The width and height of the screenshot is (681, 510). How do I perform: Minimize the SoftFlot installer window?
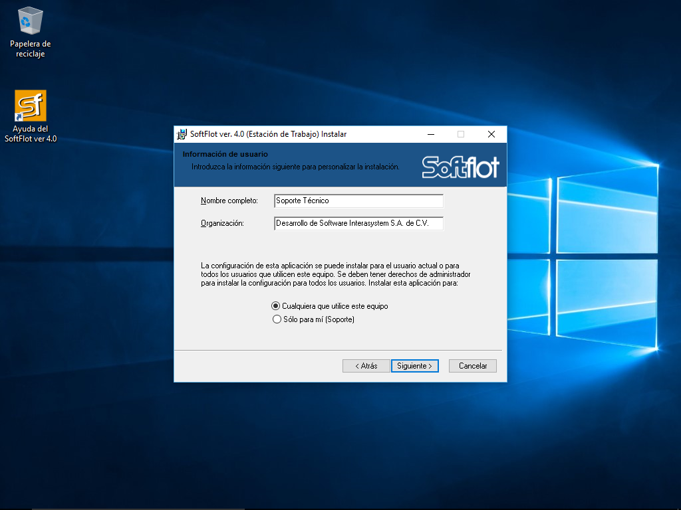click(x=430, y=134)
